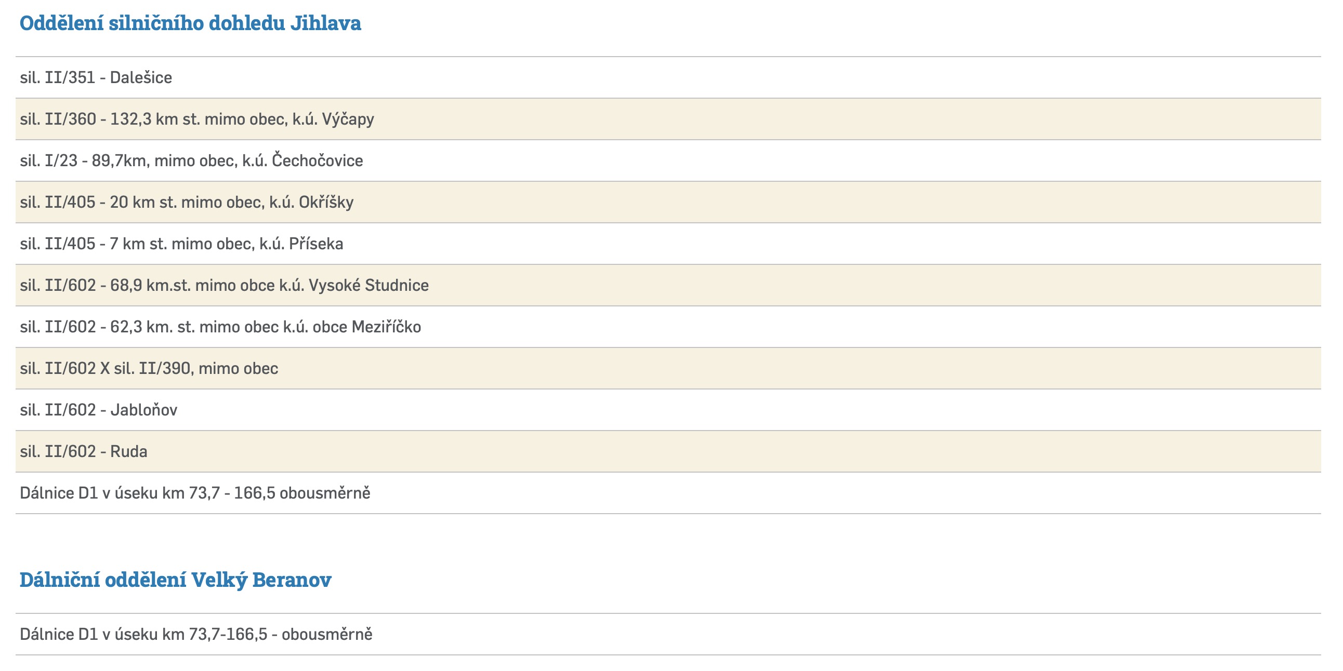The width and height of the screenshot is (1343, 671).
Task: Click the place name Výčapy
Action: [x=348, y=119]
